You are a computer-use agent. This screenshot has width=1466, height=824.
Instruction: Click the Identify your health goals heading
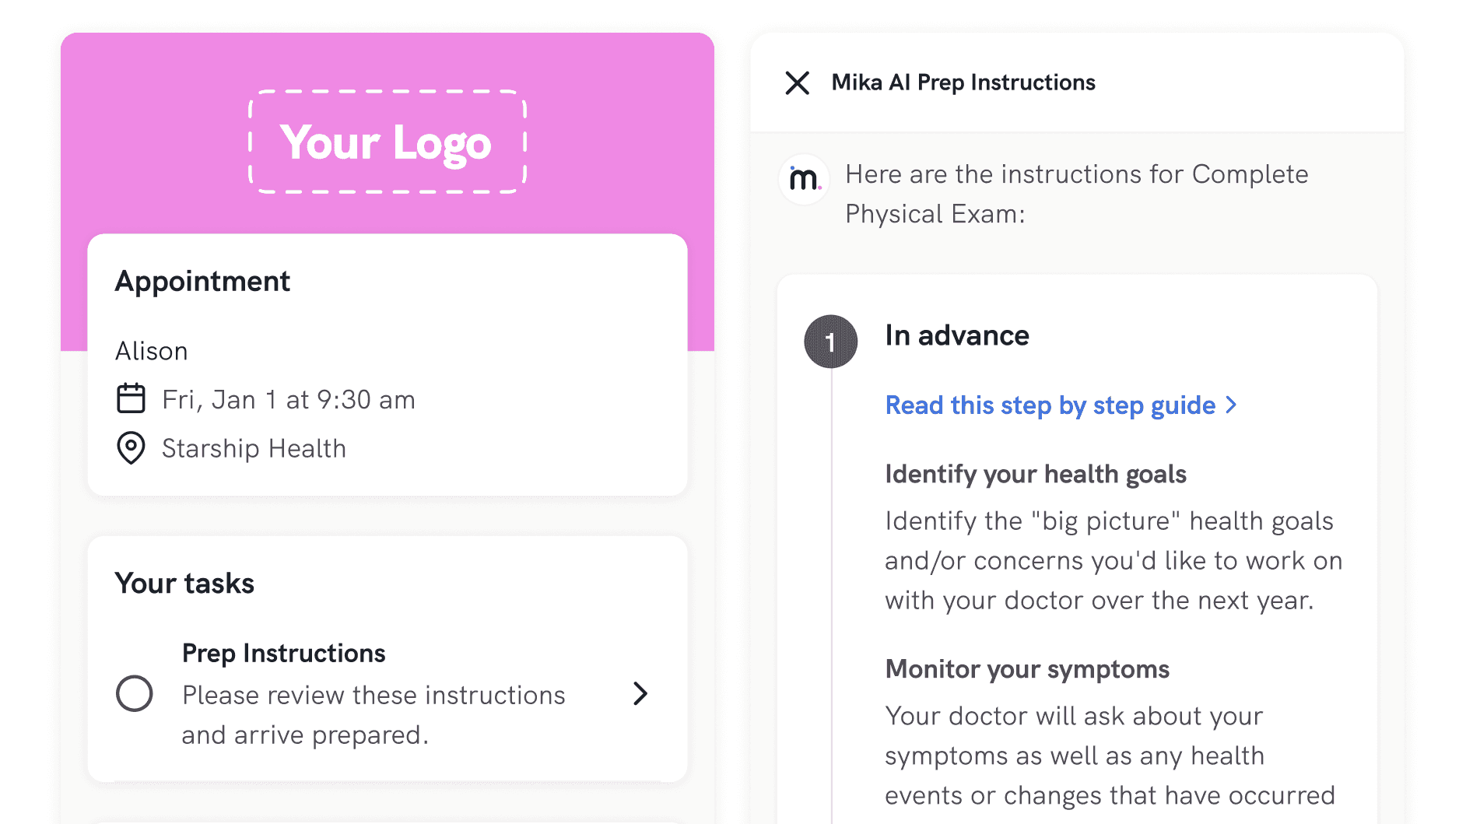[1035, 474]
